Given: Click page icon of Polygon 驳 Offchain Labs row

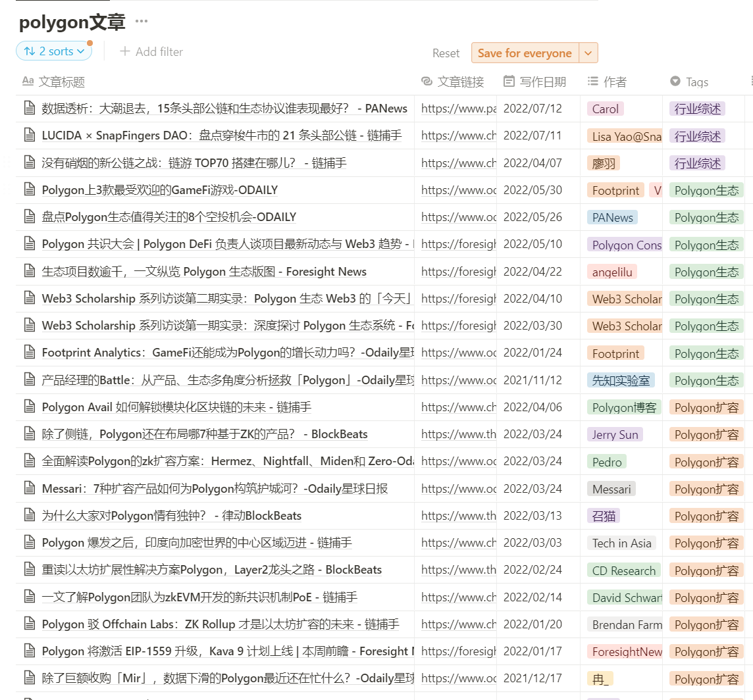Looking at the screenshot, I should coord(30,624).
